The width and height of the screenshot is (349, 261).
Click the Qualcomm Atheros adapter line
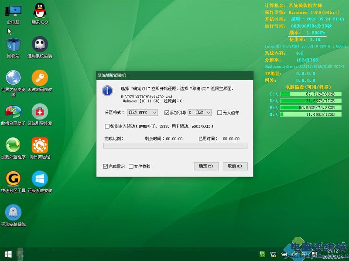[x=305, y=67]
